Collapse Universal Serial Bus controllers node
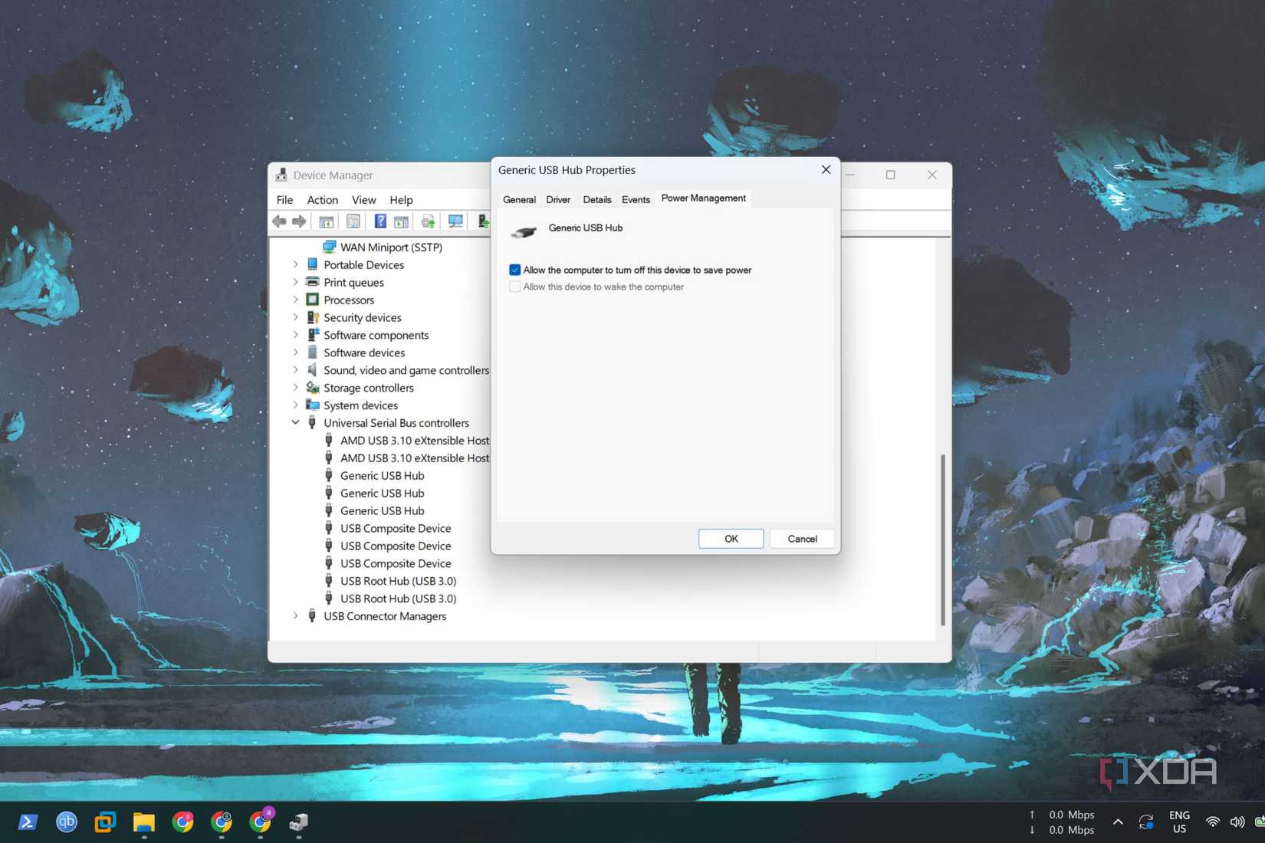This screenshot has width=1265, height=843. point(295,422)
